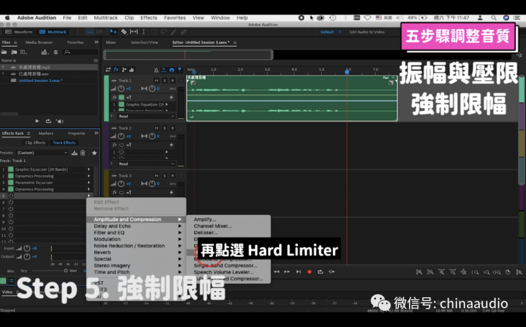Image resolution: width=526 pixels, height=327 pixels.
Task: Open slot 2 Dynamics Processing arrow menu
Action: (x=89, y=176)
